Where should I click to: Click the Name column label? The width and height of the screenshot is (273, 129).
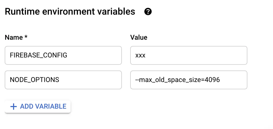[x=14, y=38]
